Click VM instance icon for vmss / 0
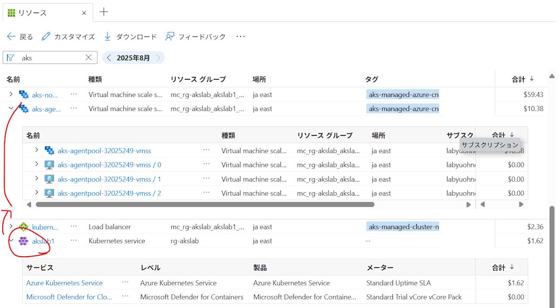Image resolution: width=560 pixels, height=308 pixels. tap(49, 165)
